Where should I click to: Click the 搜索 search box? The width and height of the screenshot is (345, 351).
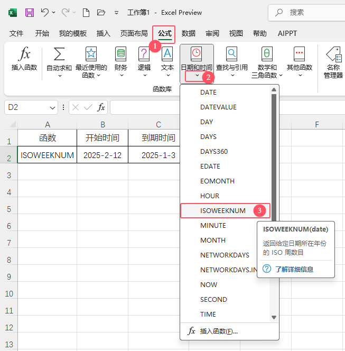pyautogui.click(x=307, y=13)
